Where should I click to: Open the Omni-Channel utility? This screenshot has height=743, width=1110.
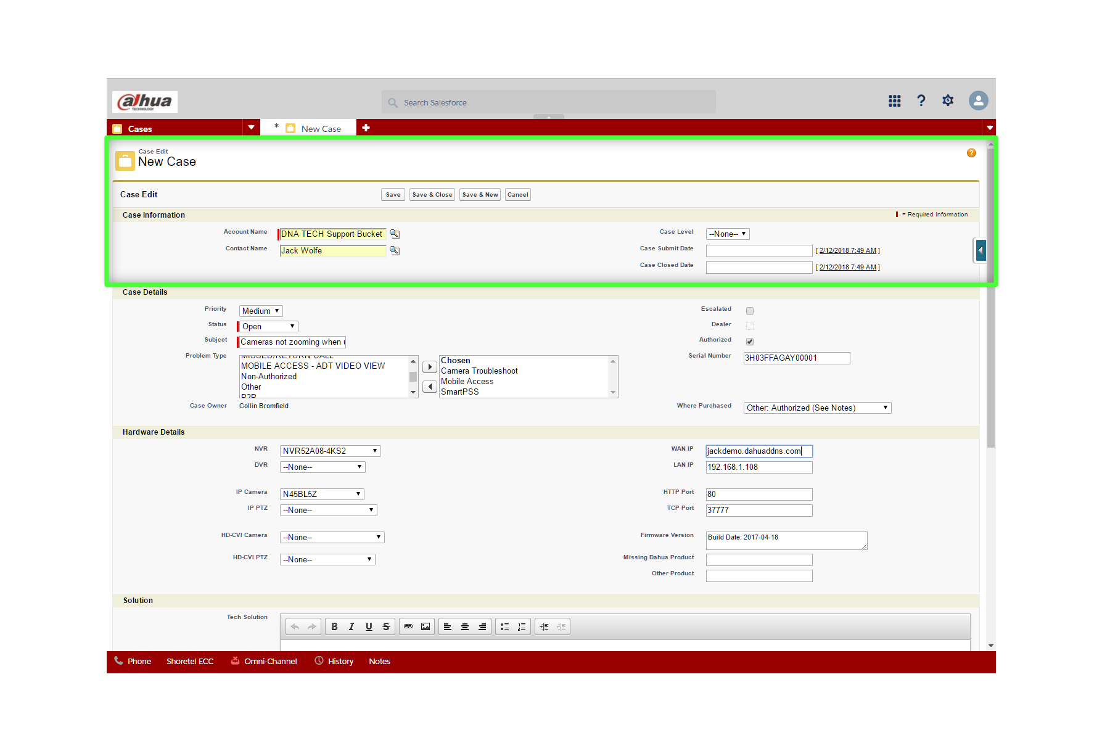click(x=264, y=661)
